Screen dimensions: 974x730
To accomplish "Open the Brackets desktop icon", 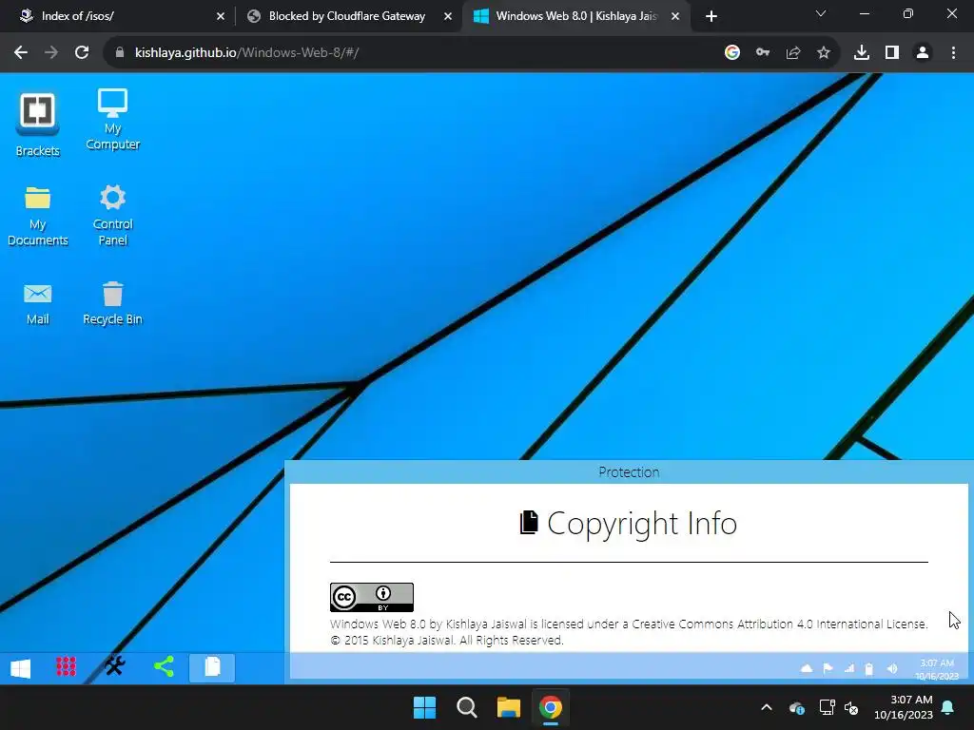I will click(38, 125).
